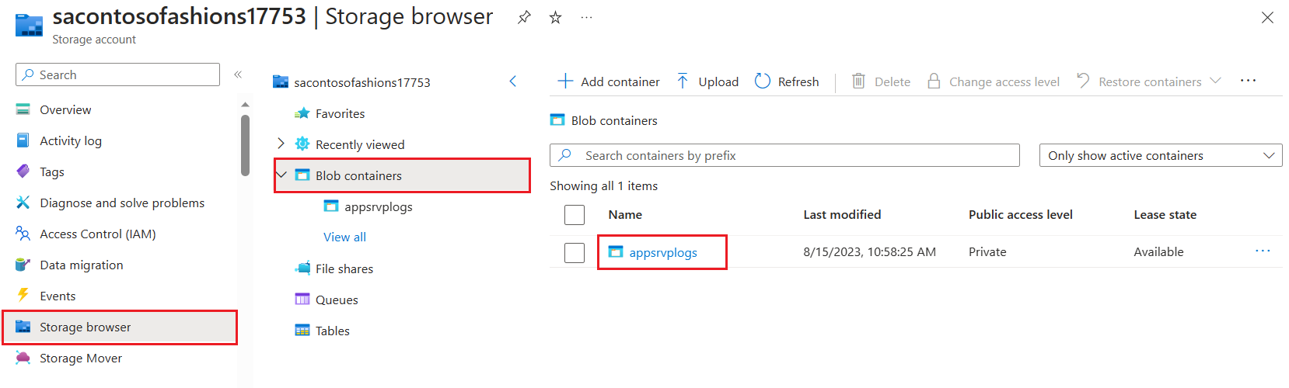Toggle the select-all header checkbox
The image size is (1289, 388).
(575, 215)
